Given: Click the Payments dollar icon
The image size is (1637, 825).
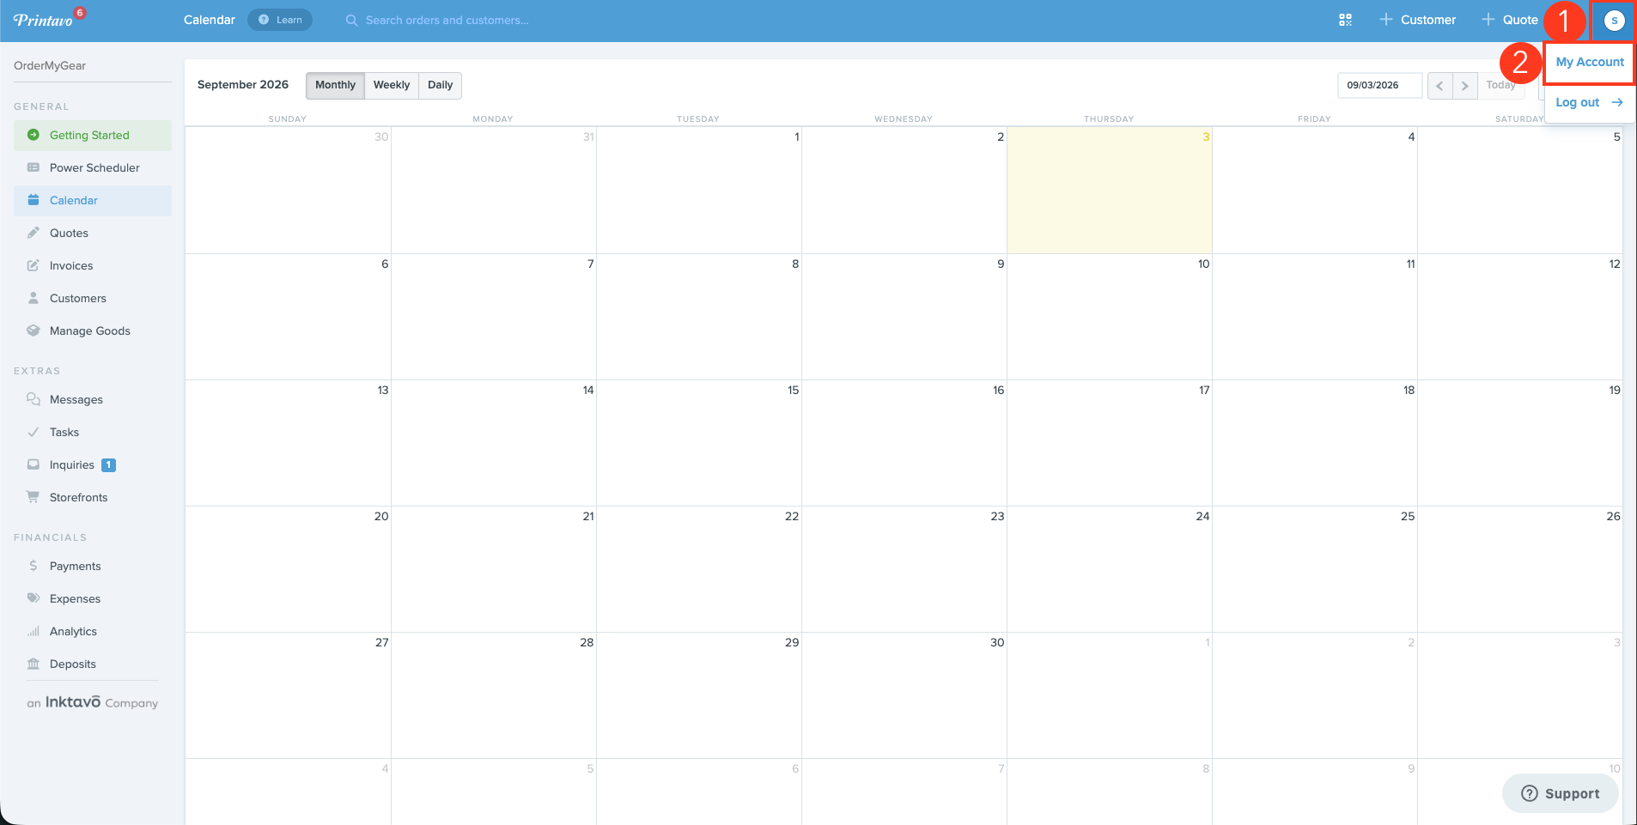Looking at the screenshot, I should point(33,566).
